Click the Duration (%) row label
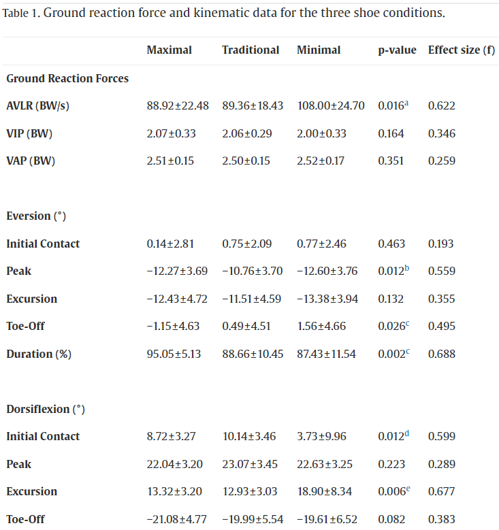This screenshot has width=499, height=530. (x=39, y=354)
